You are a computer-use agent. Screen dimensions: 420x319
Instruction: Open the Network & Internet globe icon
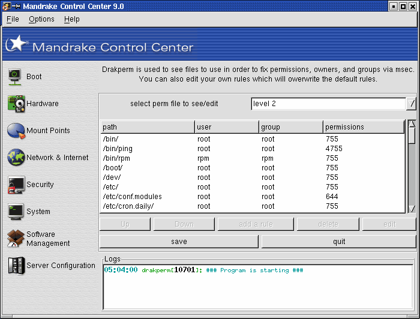pyautogui.click(x=16, y=157)
